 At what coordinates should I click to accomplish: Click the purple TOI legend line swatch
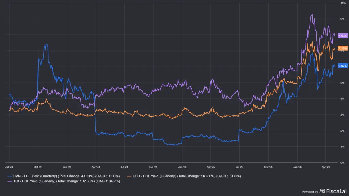(x=10, y=182)
